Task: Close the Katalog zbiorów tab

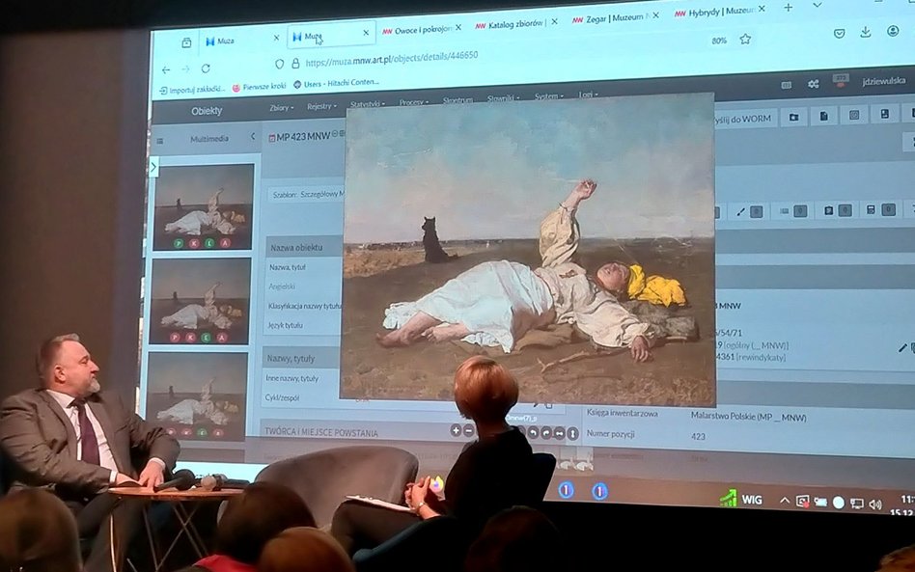Action: click(x=554, y=21)
